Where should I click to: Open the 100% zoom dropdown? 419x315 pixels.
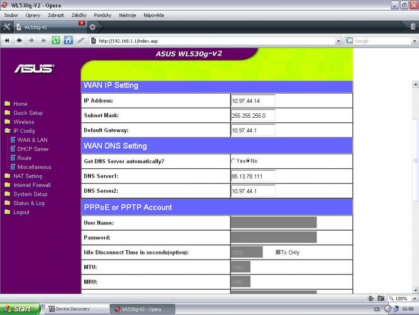click(x=415, y=299)
